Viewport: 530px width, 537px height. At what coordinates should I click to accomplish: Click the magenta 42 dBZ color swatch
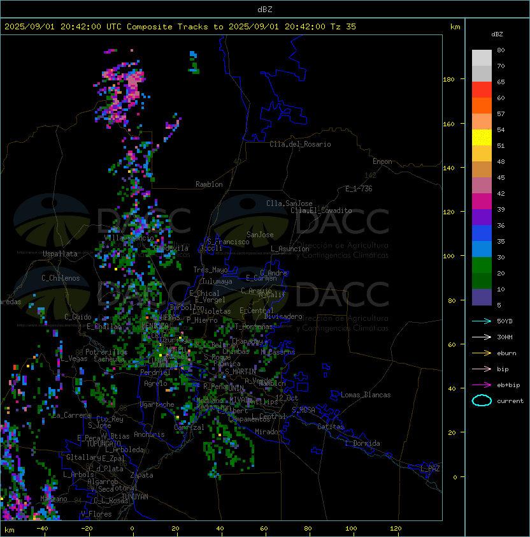click(482, 202)
